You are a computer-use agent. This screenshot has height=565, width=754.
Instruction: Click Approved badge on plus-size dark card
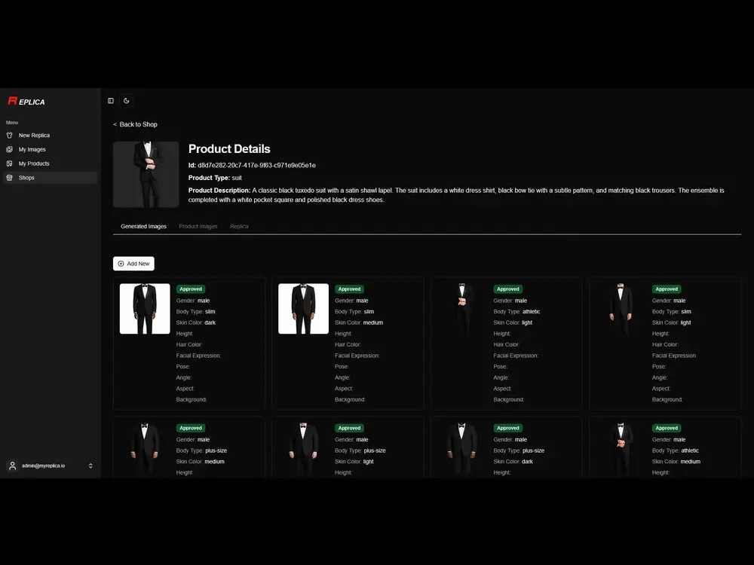coord(508,428)
